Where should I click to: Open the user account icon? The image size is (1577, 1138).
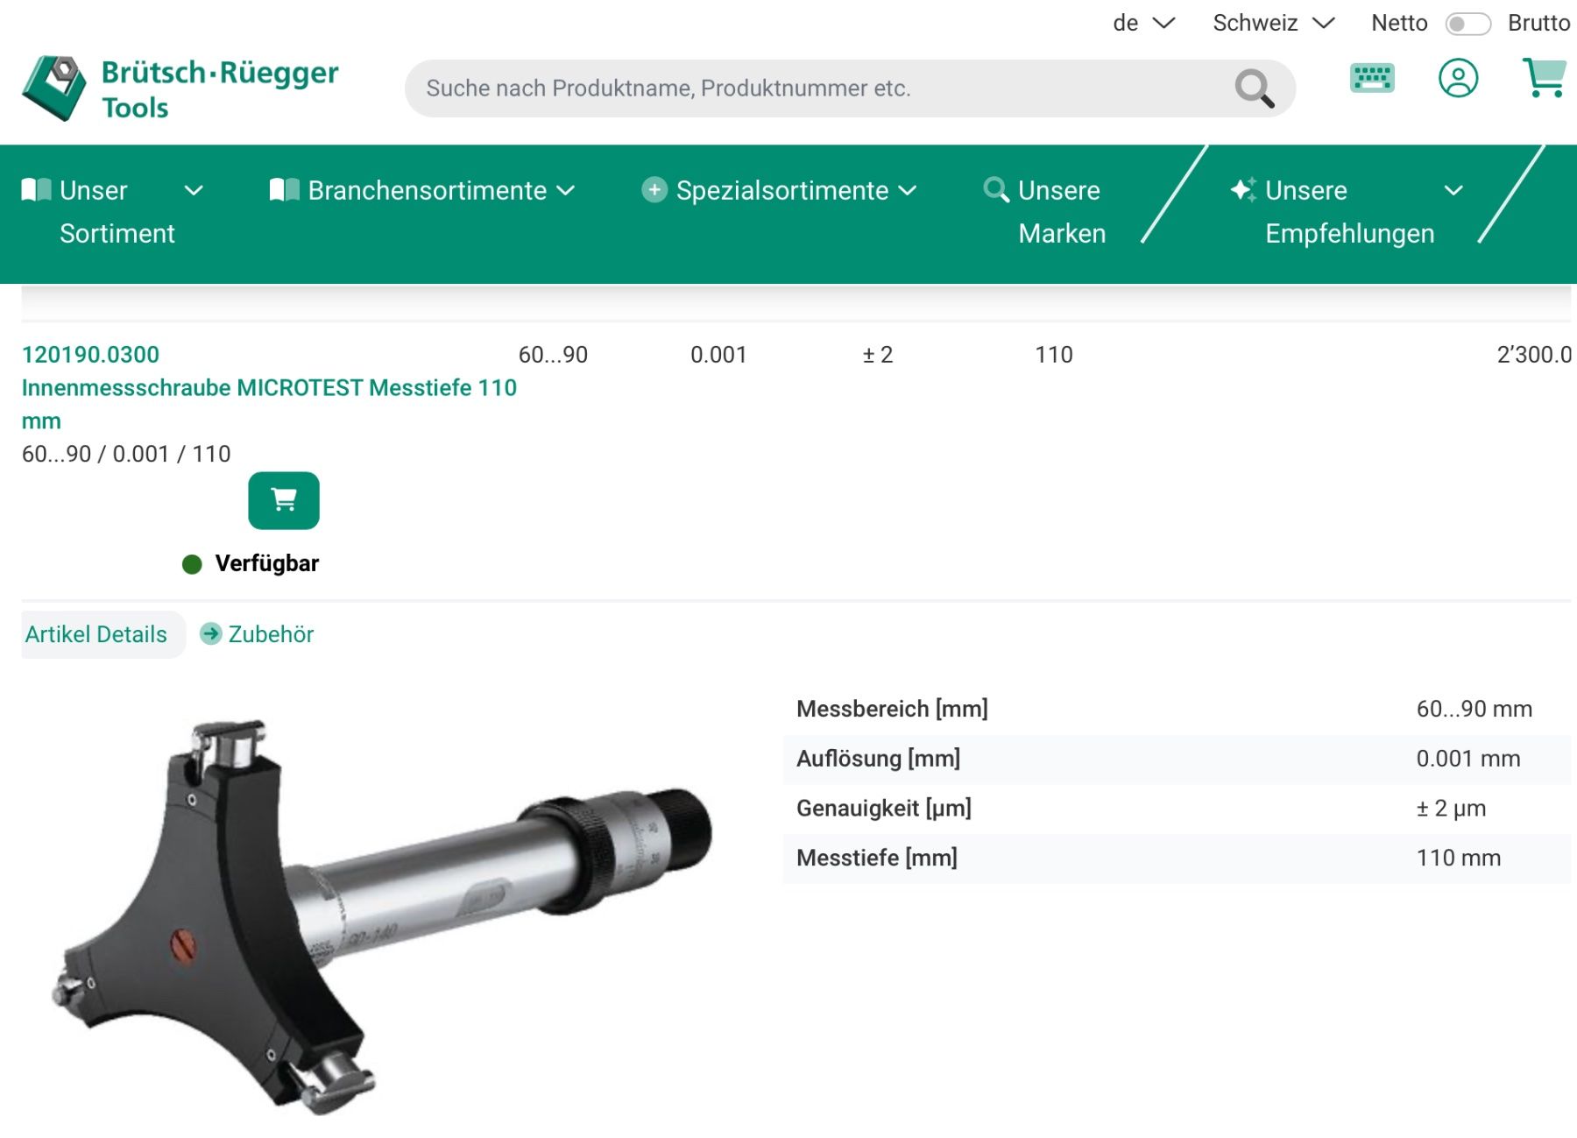pyautogui.click(x=1458, y=78)
